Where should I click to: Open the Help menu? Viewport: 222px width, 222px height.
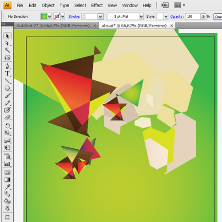point(147,5)
